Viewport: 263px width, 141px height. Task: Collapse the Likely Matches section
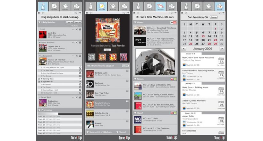39,22
